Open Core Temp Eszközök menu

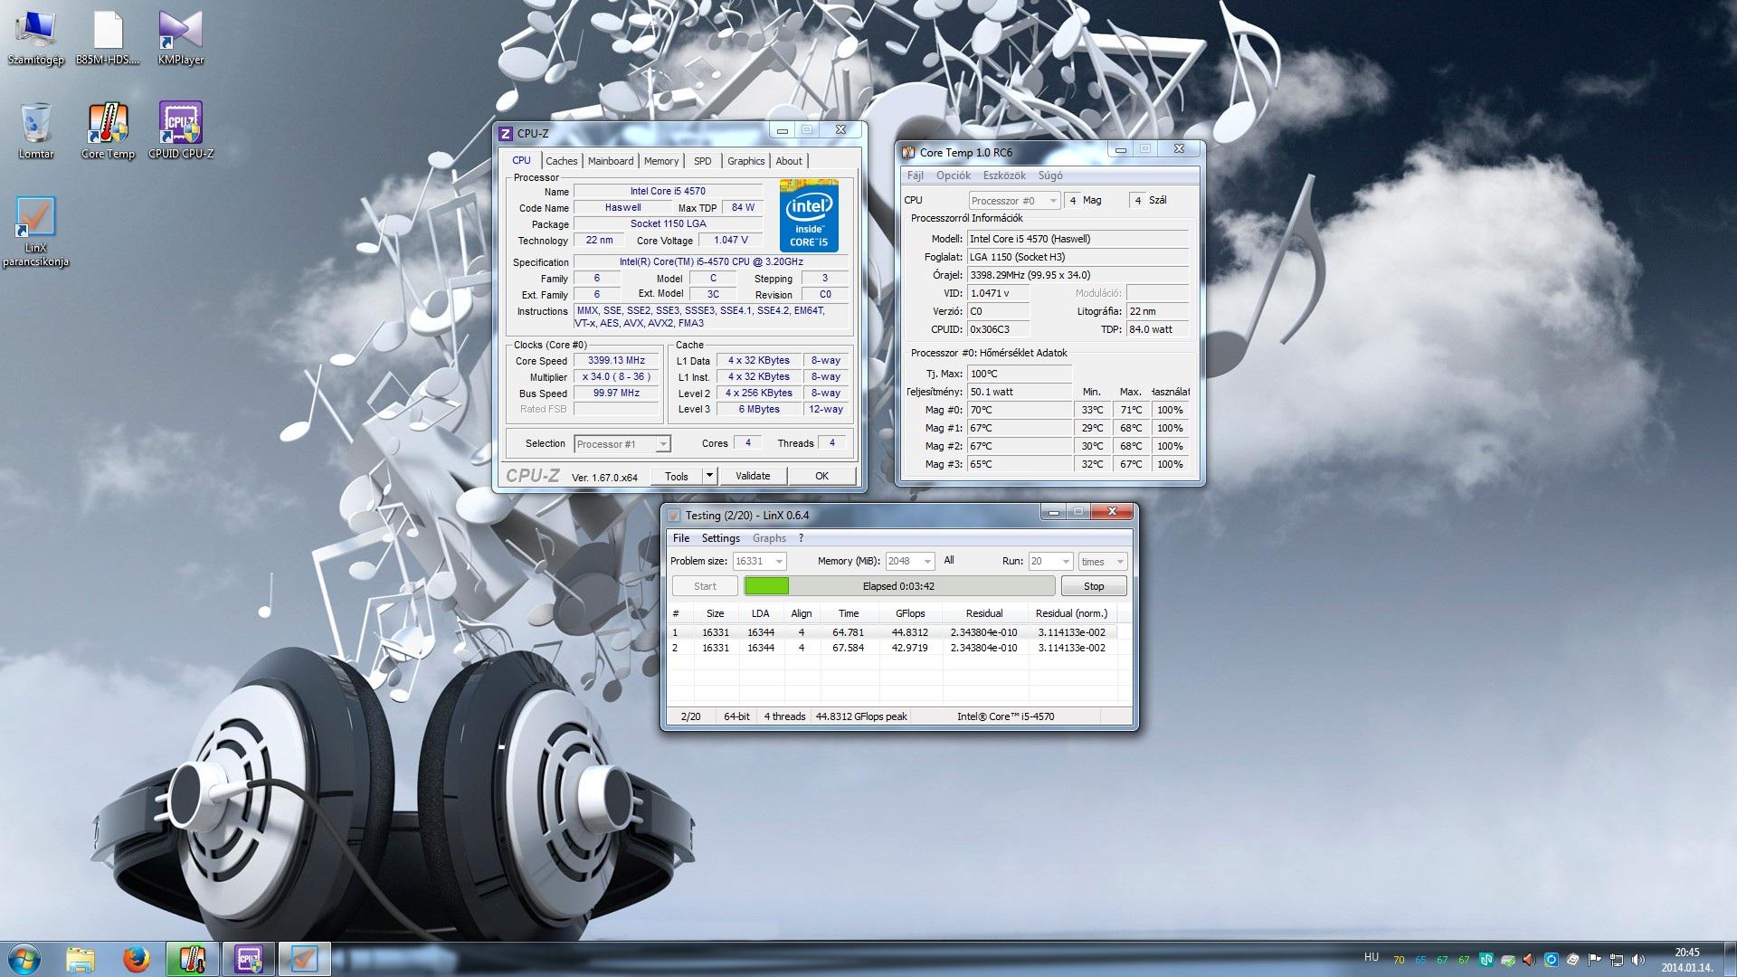pyautogui.click(x=1004, y=175)
